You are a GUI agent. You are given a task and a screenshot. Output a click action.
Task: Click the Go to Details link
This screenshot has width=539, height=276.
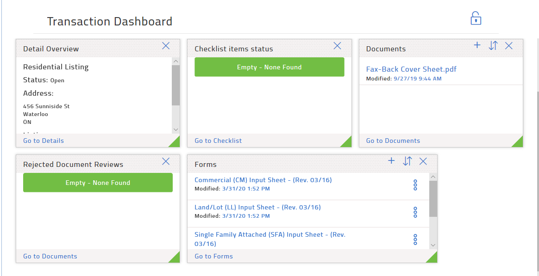[43, 140]
